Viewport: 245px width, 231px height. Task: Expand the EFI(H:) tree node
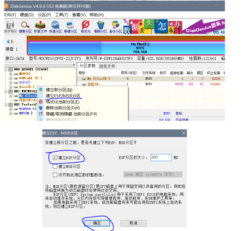click(x=10, y=114)
